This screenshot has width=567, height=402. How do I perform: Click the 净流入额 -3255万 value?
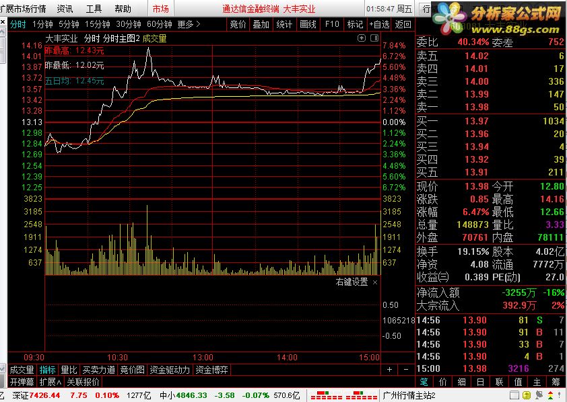[x=519, y=292]
